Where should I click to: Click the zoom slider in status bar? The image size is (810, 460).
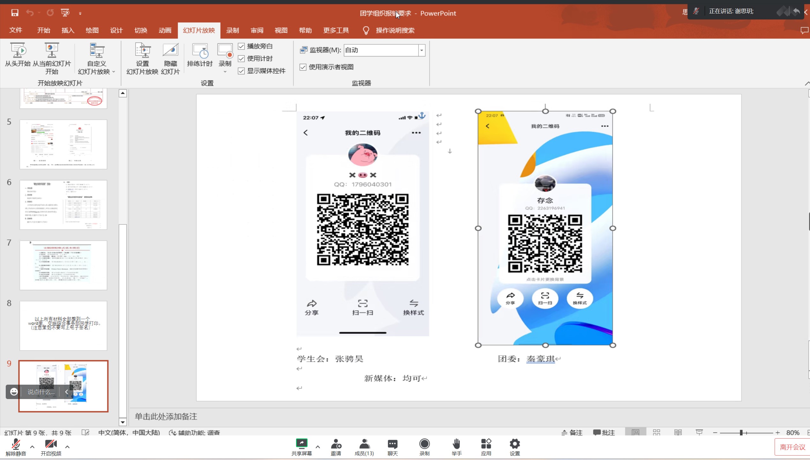[x=741, y=433]
